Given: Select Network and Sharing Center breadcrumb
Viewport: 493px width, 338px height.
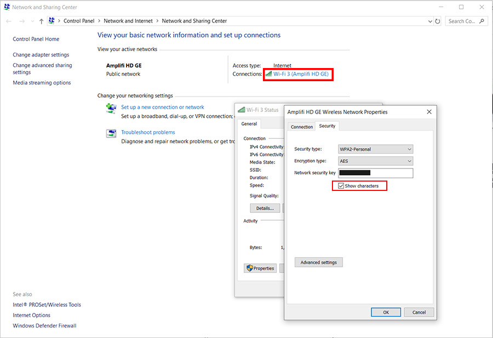Looking at the screenshot, I should tap(194, 21).
